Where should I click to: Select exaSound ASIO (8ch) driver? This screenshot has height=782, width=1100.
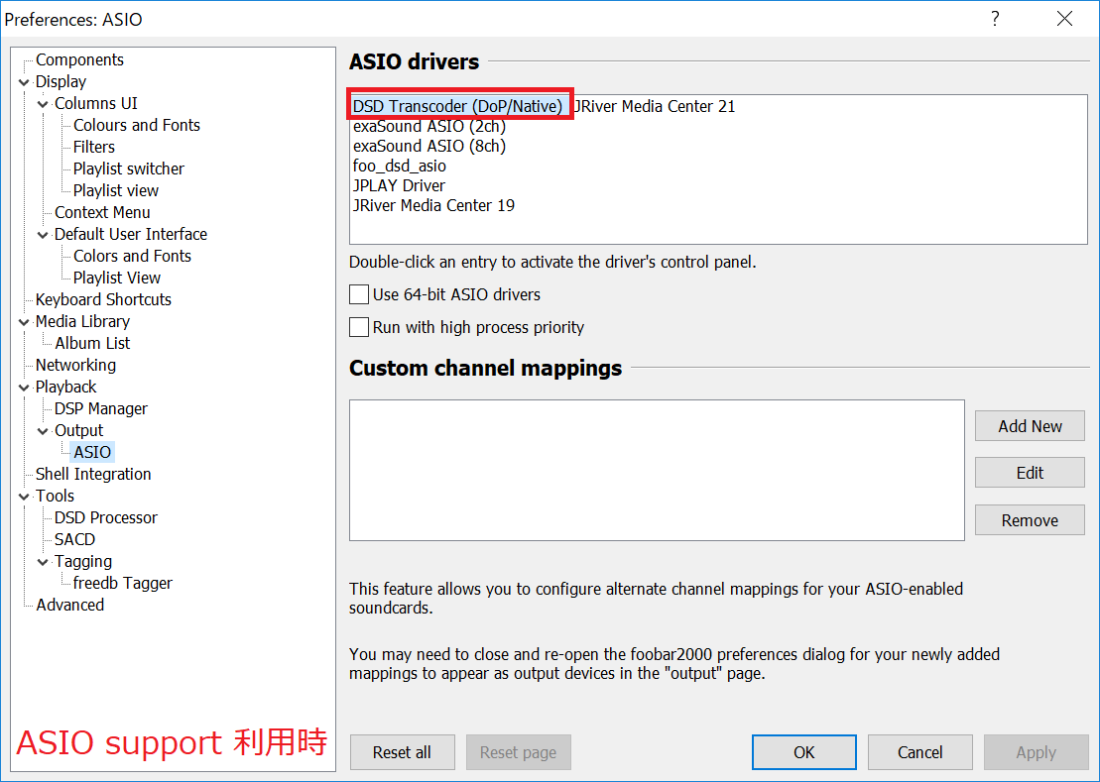pos(429,146)
